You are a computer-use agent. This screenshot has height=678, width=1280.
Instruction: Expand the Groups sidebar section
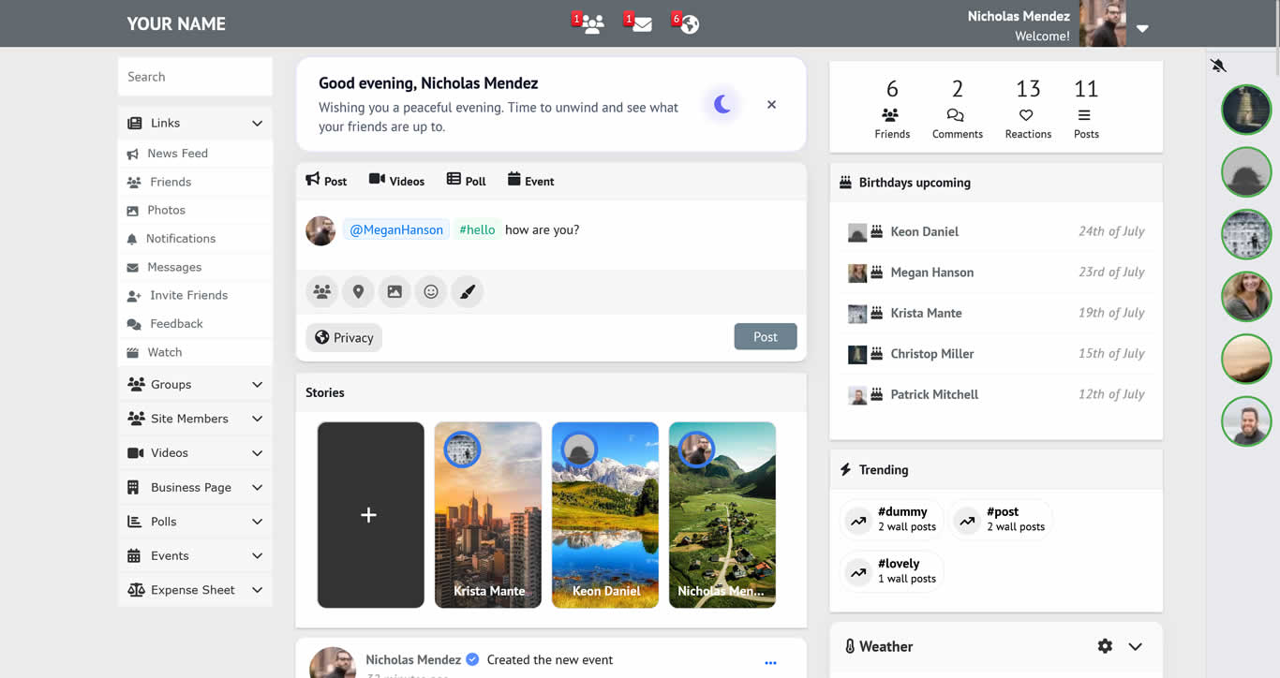coord(195,384)
